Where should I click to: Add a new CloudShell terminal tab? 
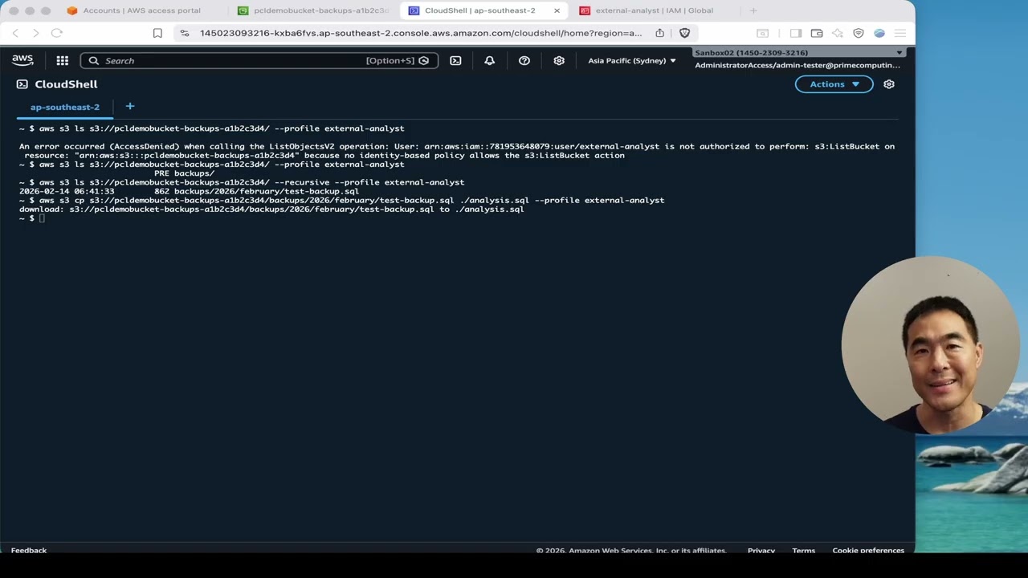(x=130, y=106)
